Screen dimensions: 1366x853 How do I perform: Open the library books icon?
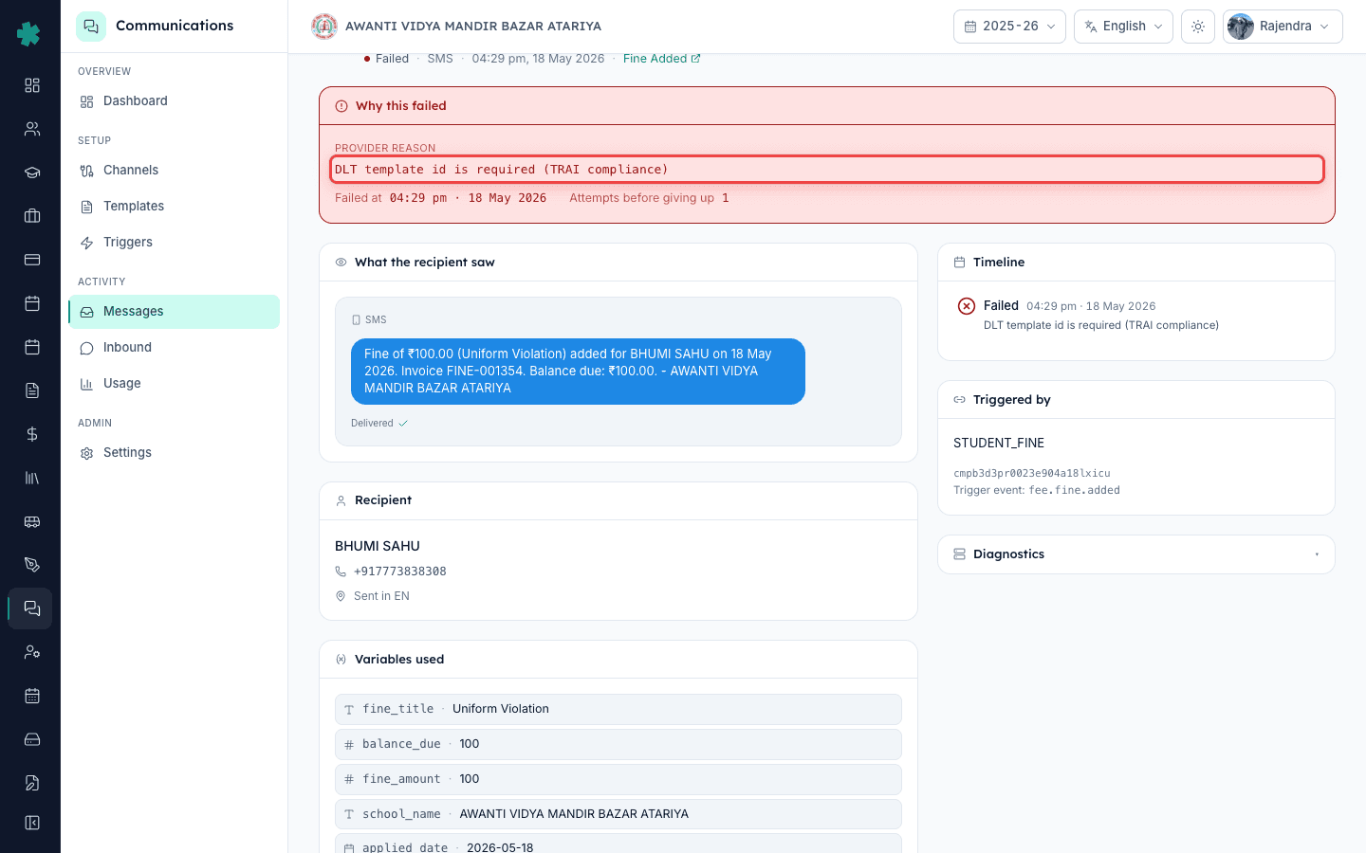coord(32,478)
